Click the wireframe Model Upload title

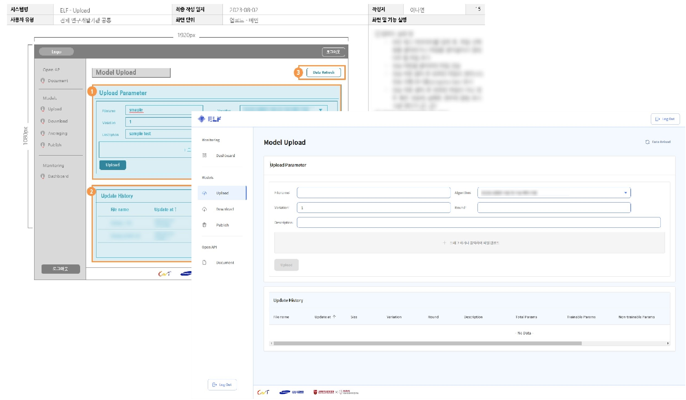click(131, 73)
